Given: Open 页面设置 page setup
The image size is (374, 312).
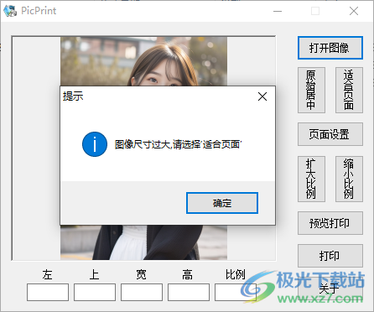Looking at the screenshot, I should (330, 134).
